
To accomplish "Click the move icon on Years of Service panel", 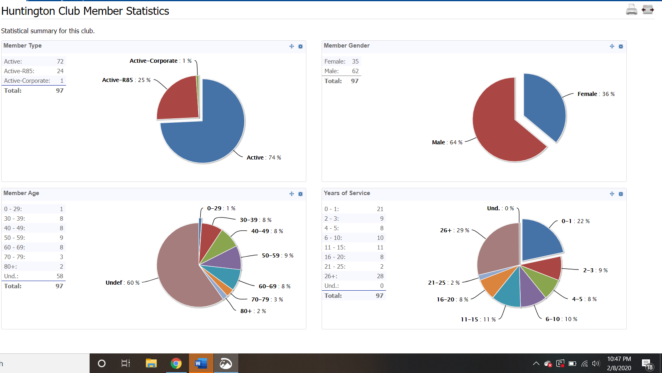I will (x=612, y=194).
